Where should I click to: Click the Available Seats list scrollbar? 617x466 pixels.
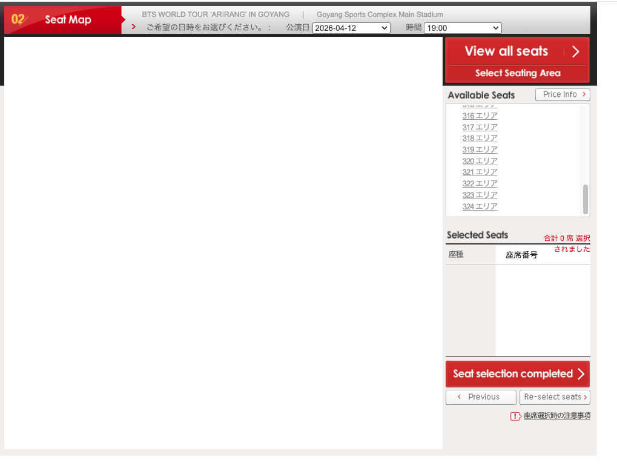[x=586, y=199]
